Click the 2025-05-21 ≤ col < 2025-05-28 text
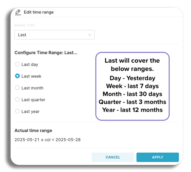The height and width of the screenshot is (172, 191). 47,140
